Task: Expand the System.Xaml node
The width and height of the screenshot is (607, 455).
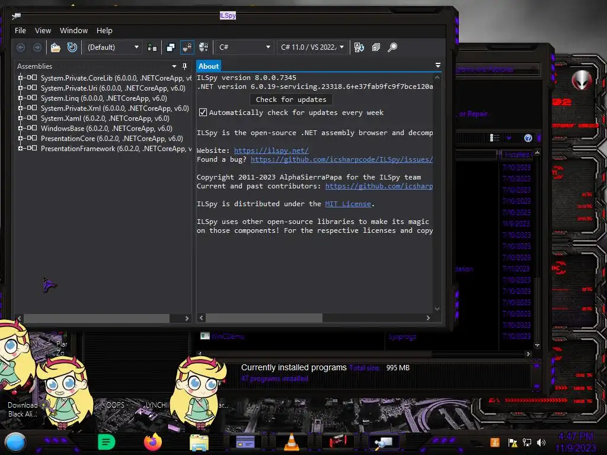Action: (x=20, y=118)
